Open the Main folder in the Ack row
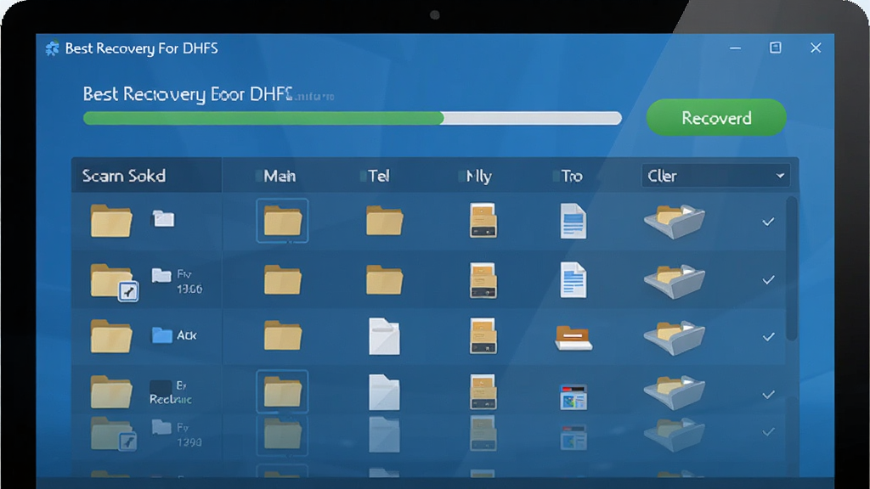The height and width of the screenshot is (489, 870). tap(282, 335)
